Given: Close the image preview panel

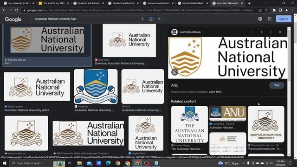Looking at the screenshot, I should point(280,32).
